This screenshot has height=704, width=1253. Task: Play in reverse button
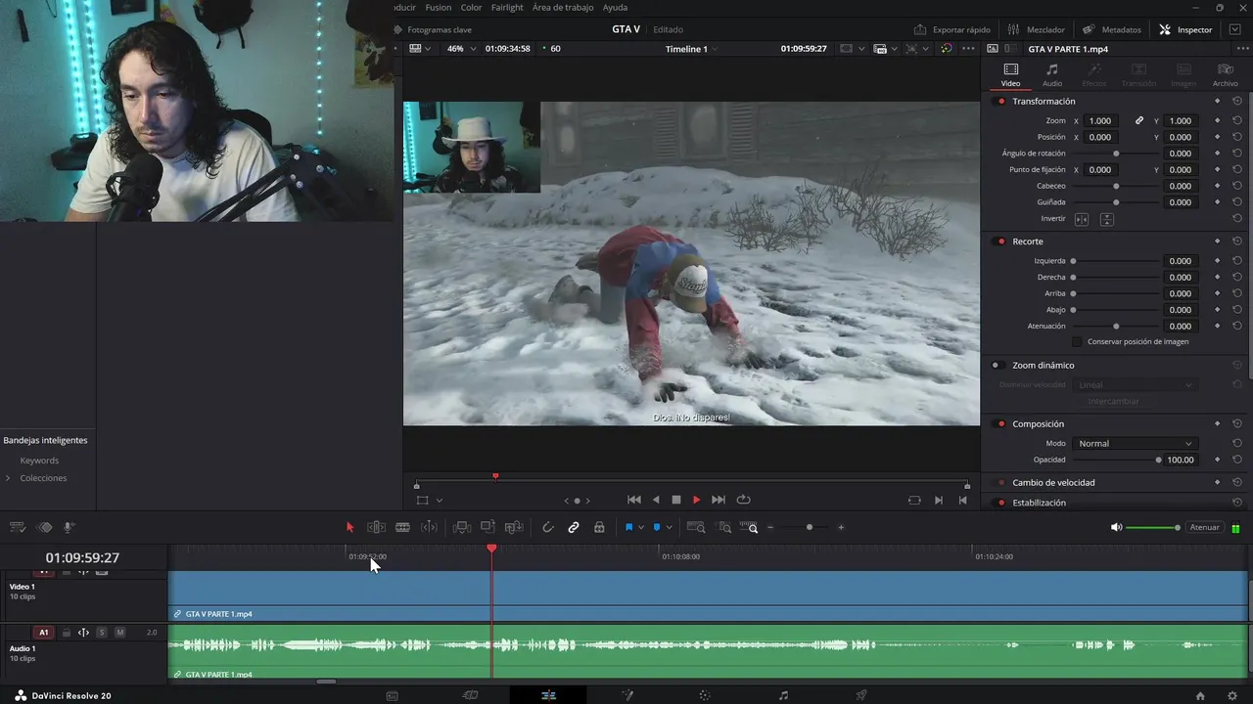[x=655, y=500]
